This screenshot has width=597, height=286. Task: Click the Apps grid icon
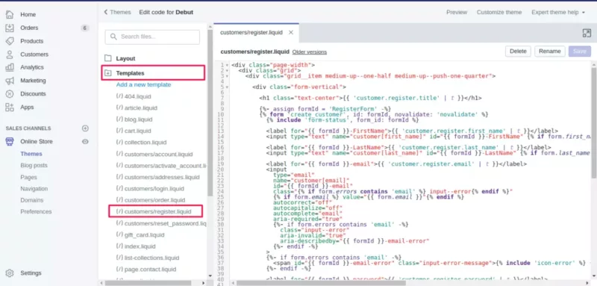click(10, 107)
